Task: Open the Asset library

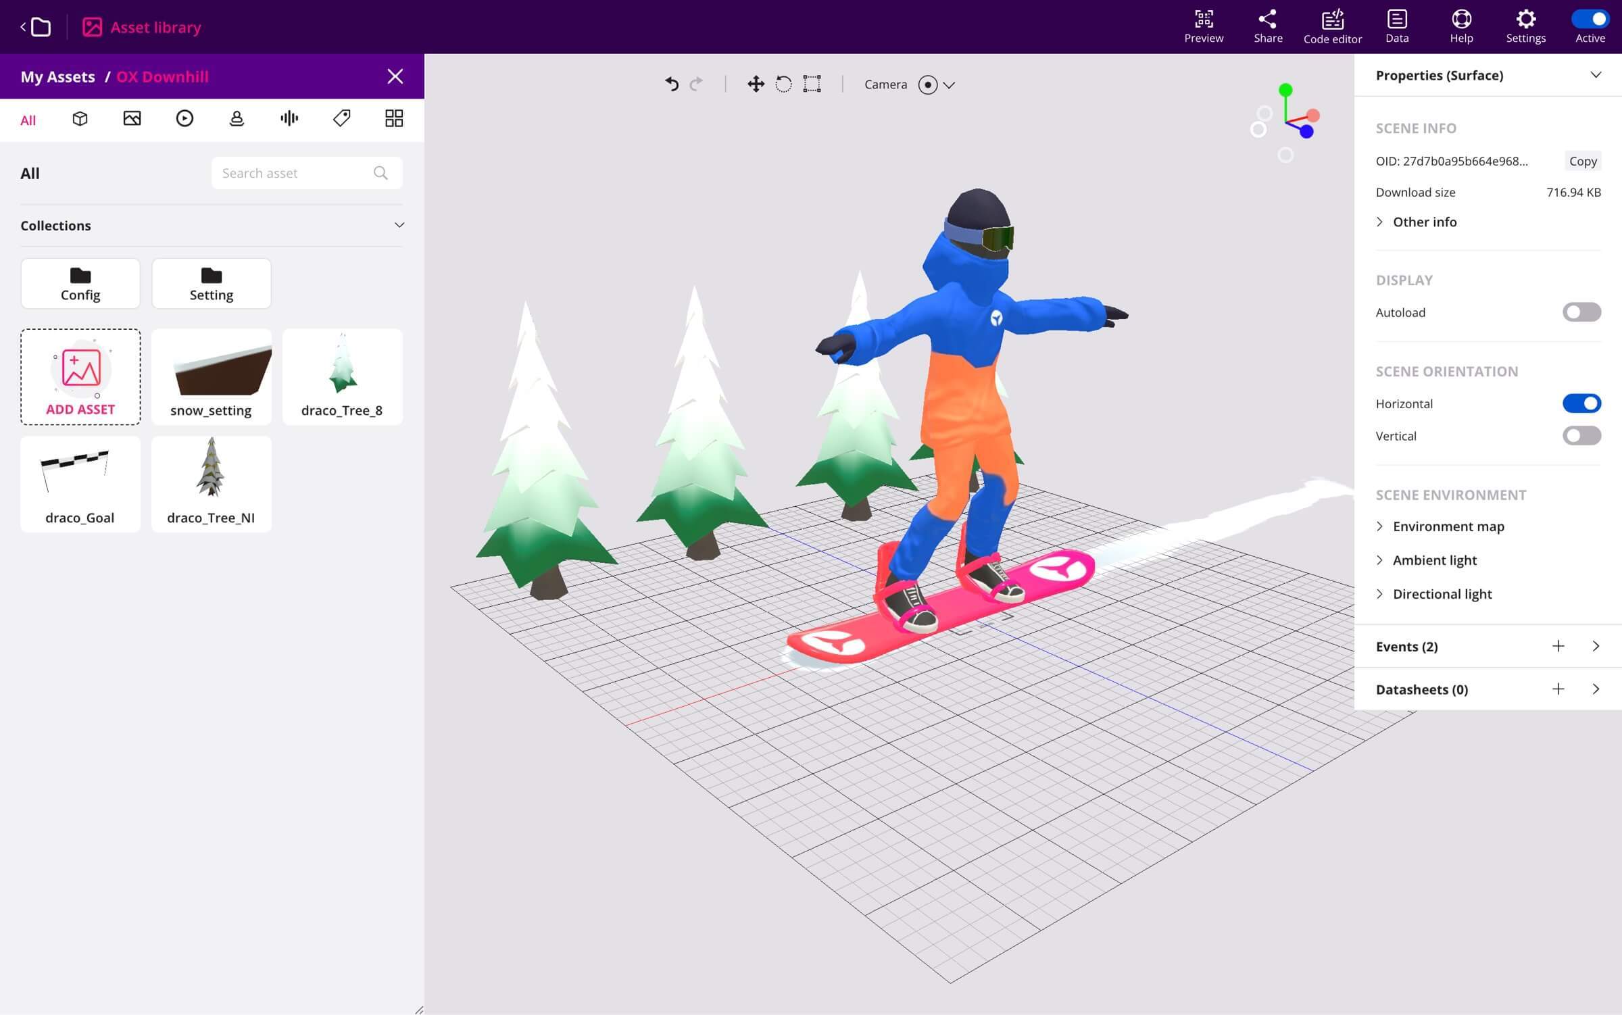Action: 142,27
